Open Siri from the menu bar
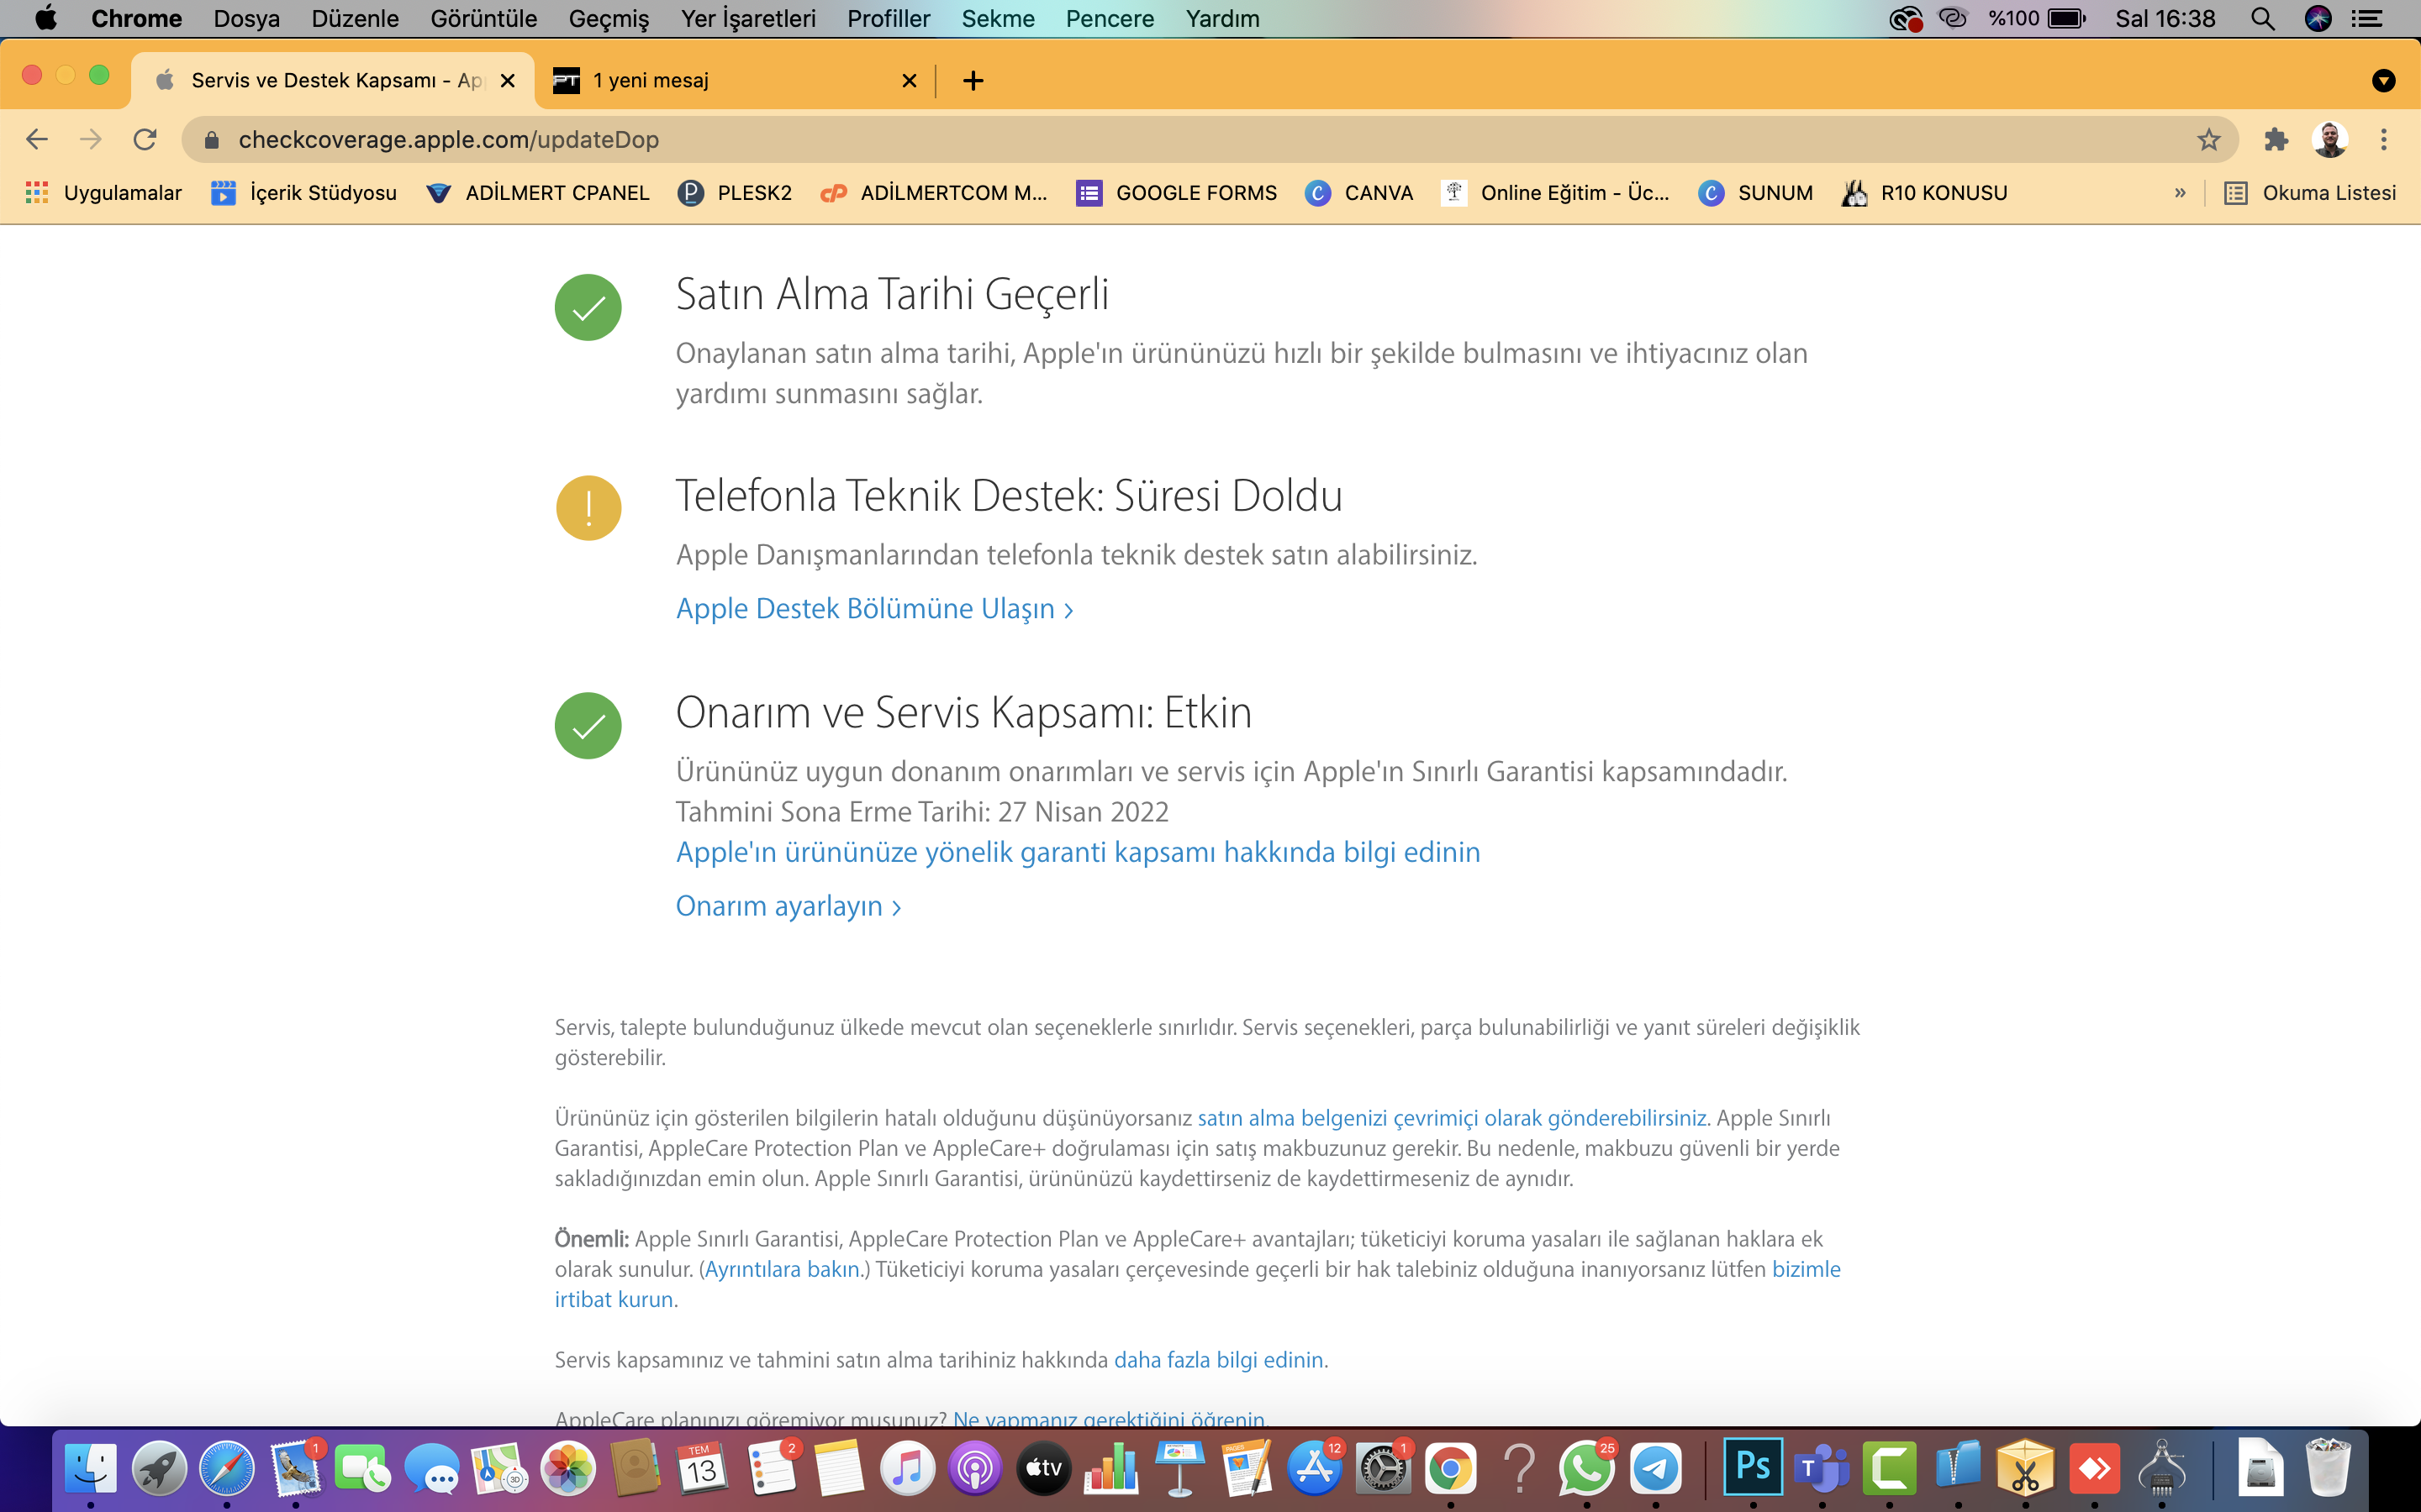 [2318, 19]
